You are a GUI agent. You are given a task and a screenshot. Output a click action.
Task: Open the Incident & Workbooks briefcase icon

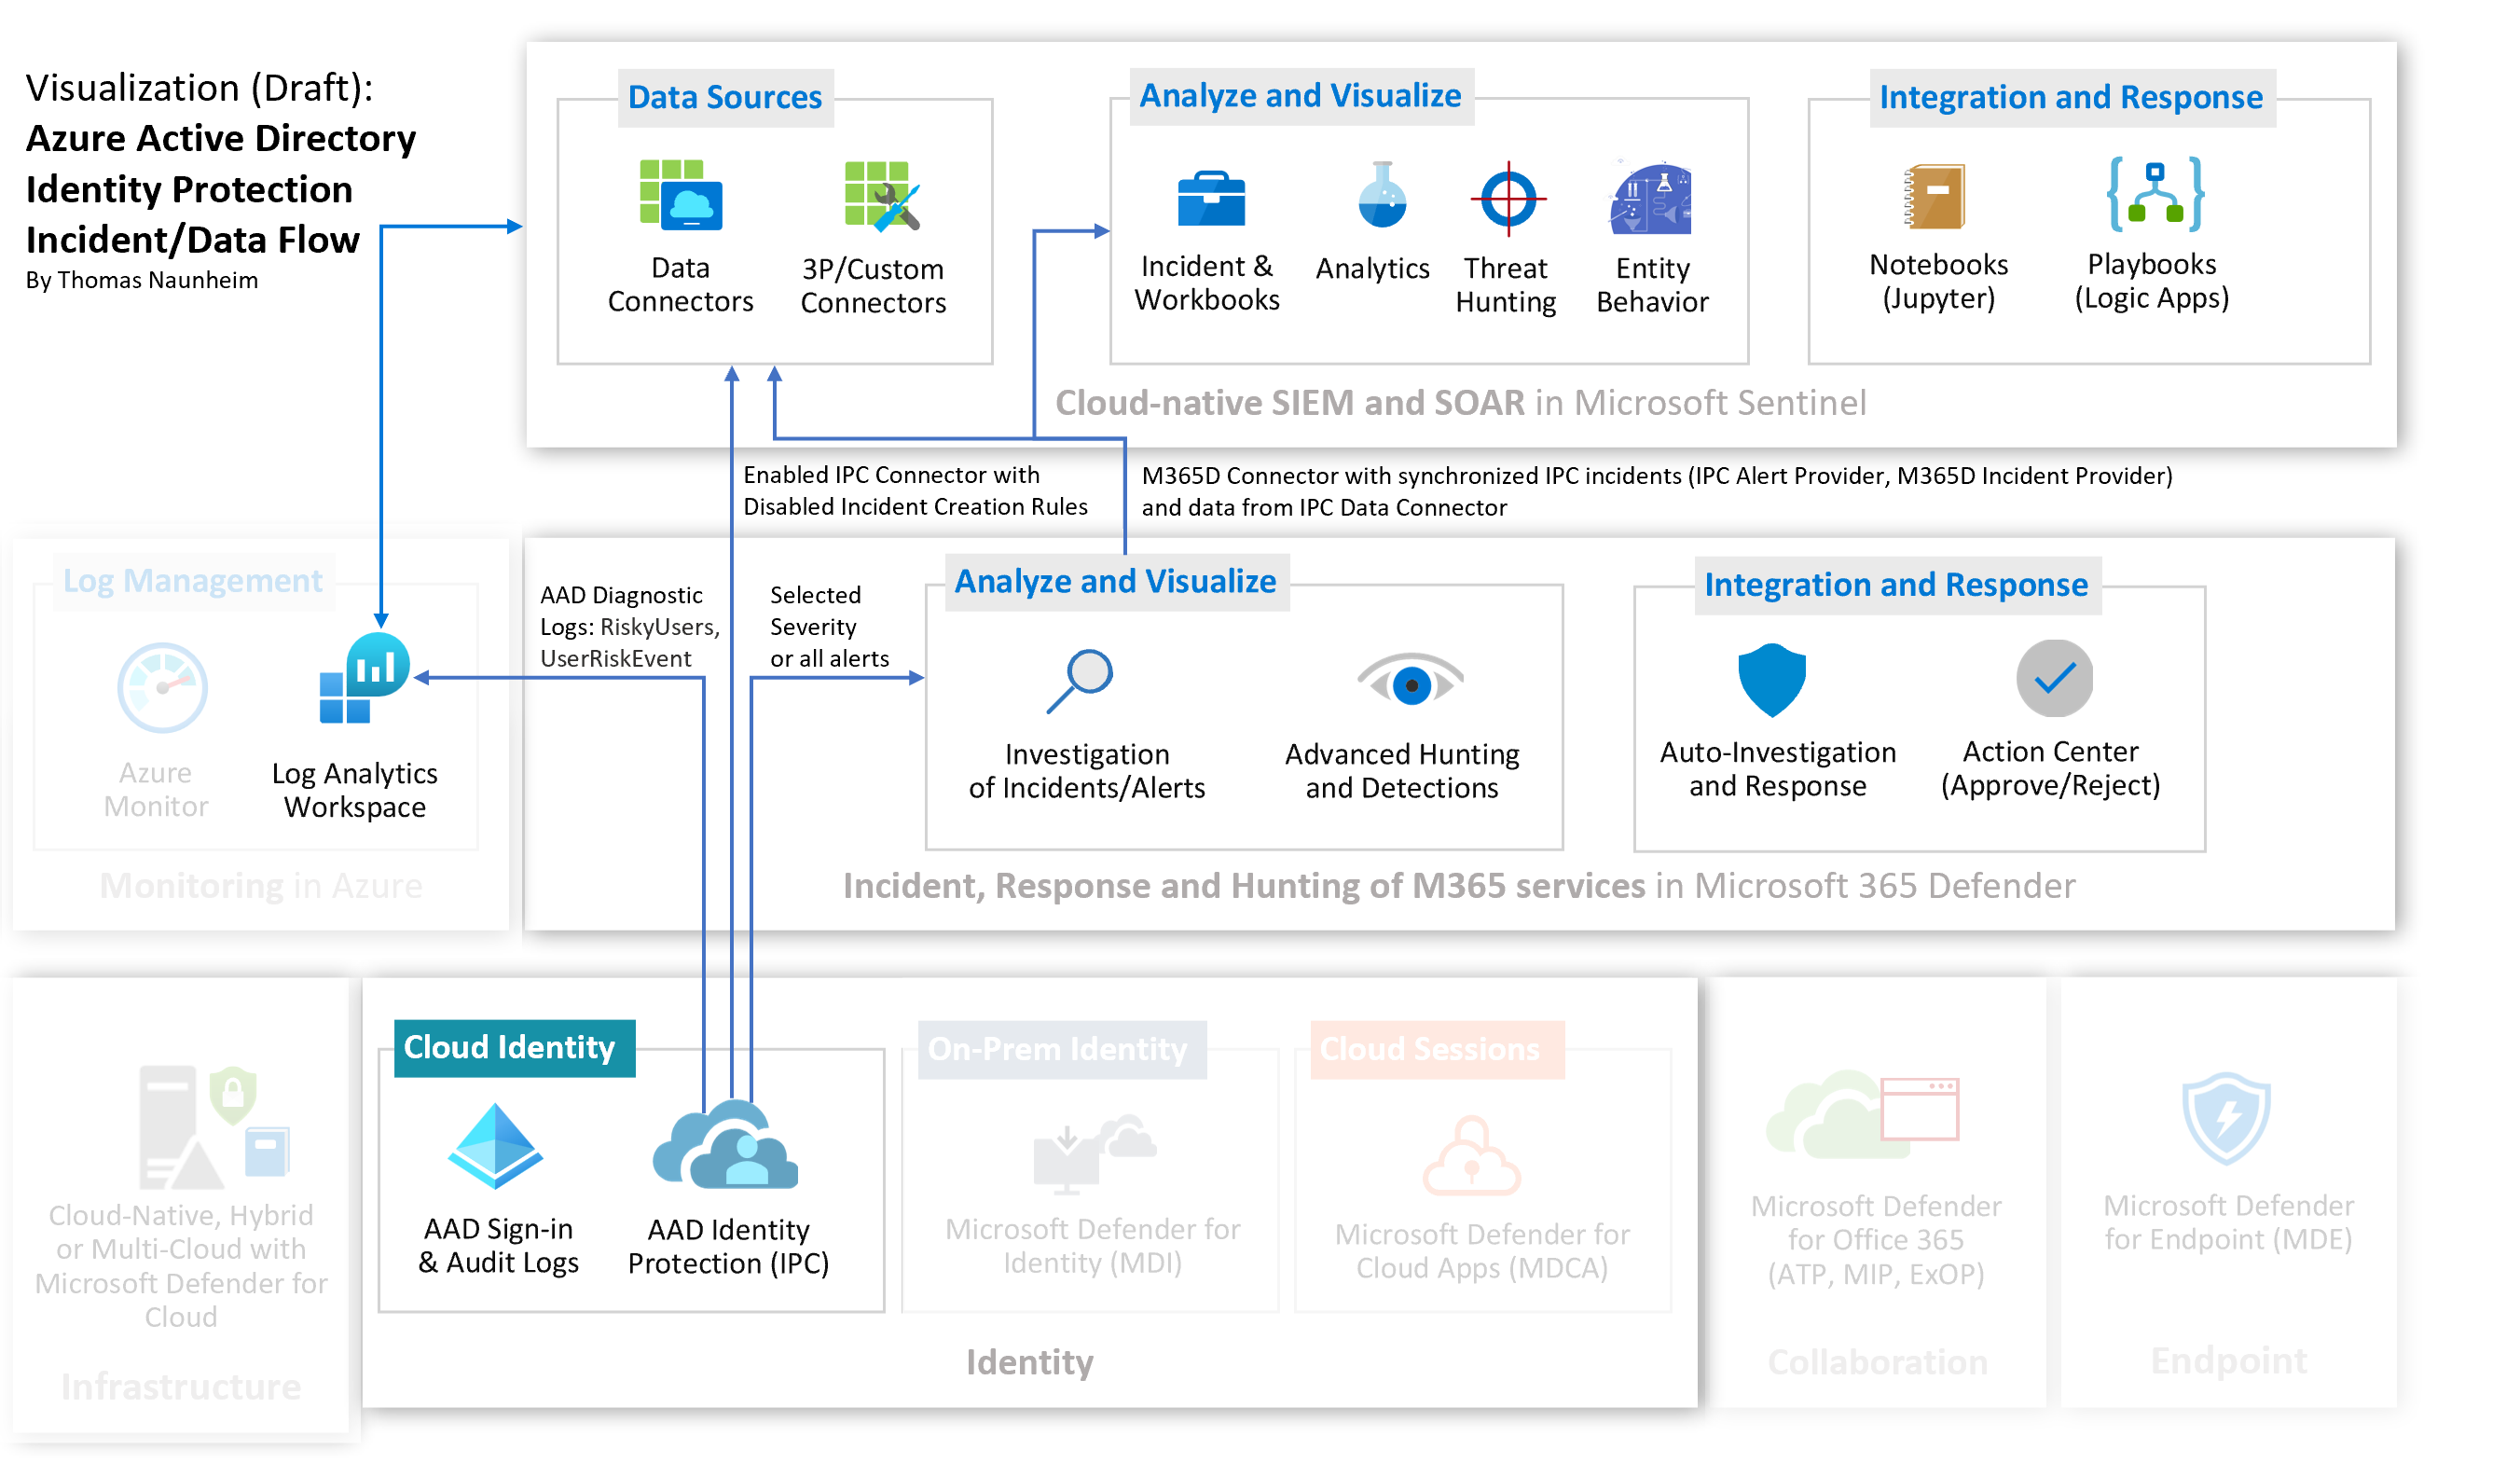coord(1211,199)
